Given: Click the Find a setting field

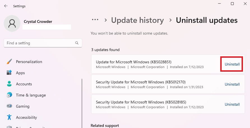Looking at the screenshot, I should point(43,43).
